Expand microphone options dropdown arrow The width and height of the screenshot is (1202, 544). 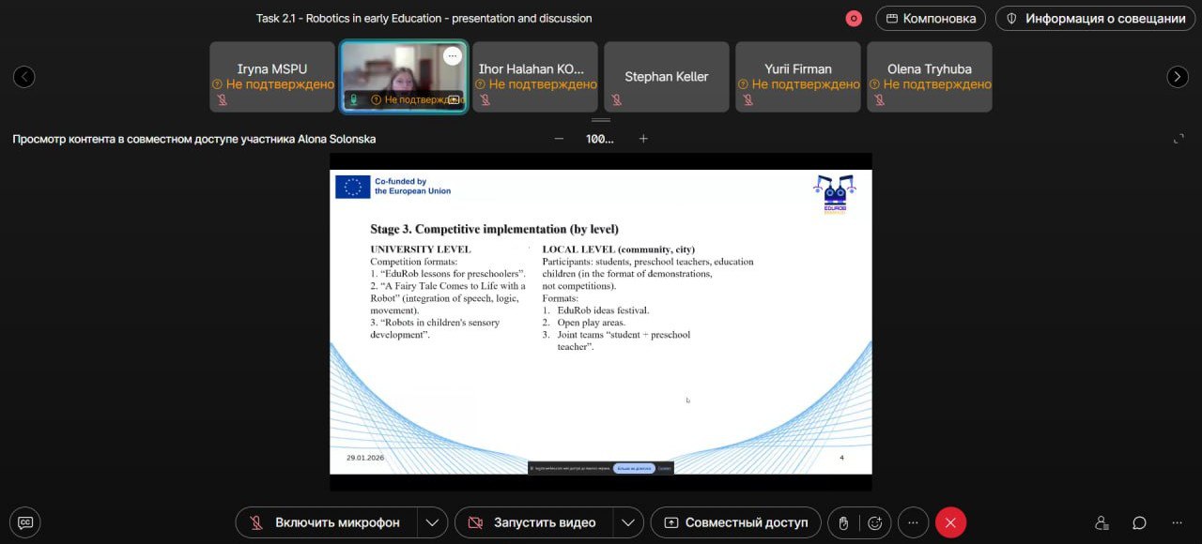click(x=432, y=522)
